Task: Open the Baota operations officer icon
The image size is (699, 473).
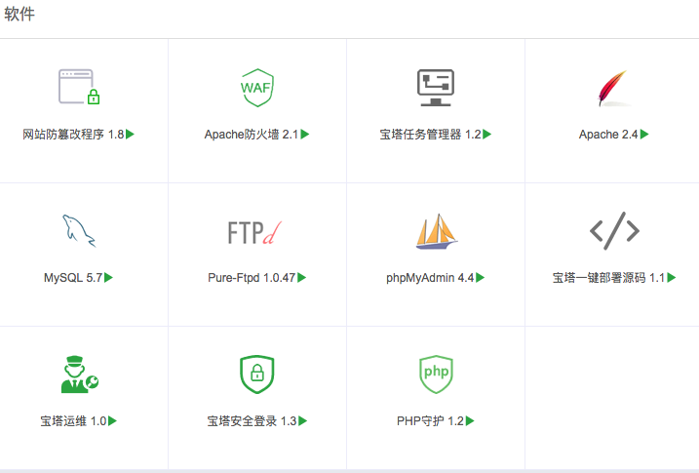Action: 79,374
